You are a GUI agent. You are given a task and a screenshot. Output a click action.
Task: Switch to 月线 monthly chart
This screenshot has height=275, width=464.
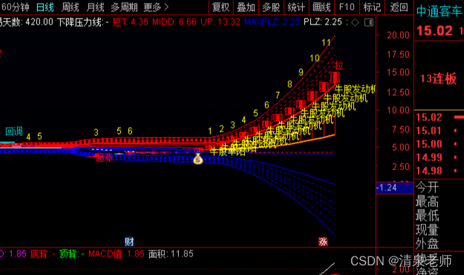(x=95, y=7)
